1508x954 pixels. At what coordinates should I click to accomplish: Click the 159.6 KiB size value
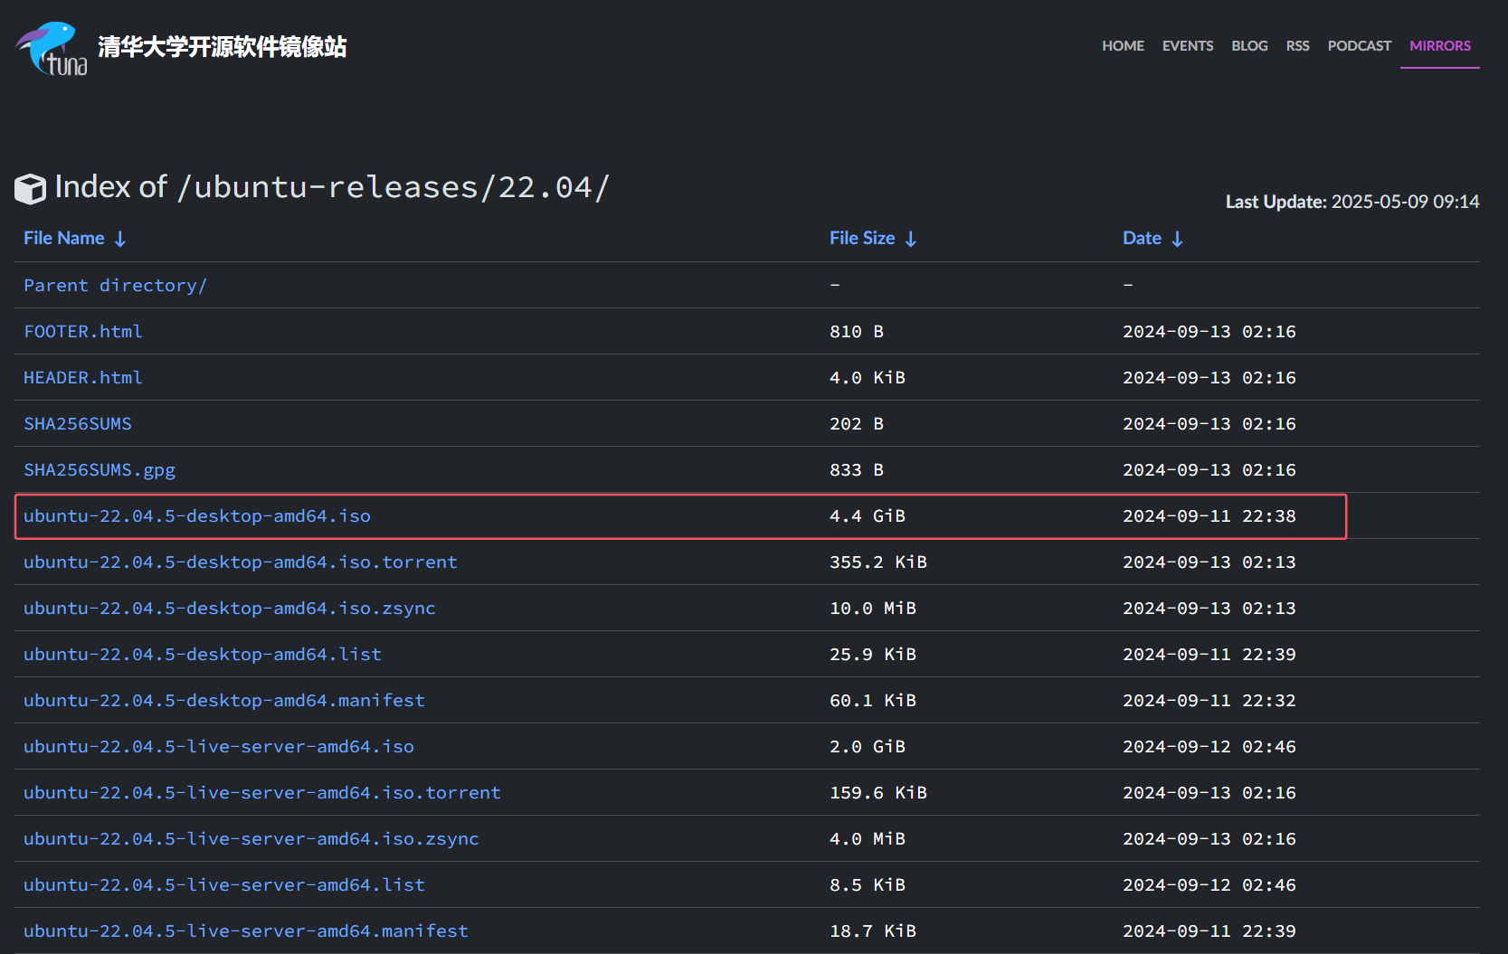pyautogui.click(x=878, y=793)
